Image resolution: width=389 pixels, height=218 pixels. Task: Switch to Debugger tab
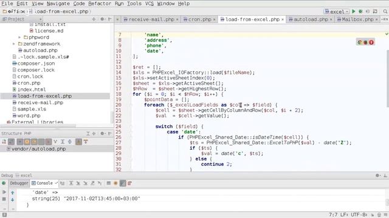19,183
